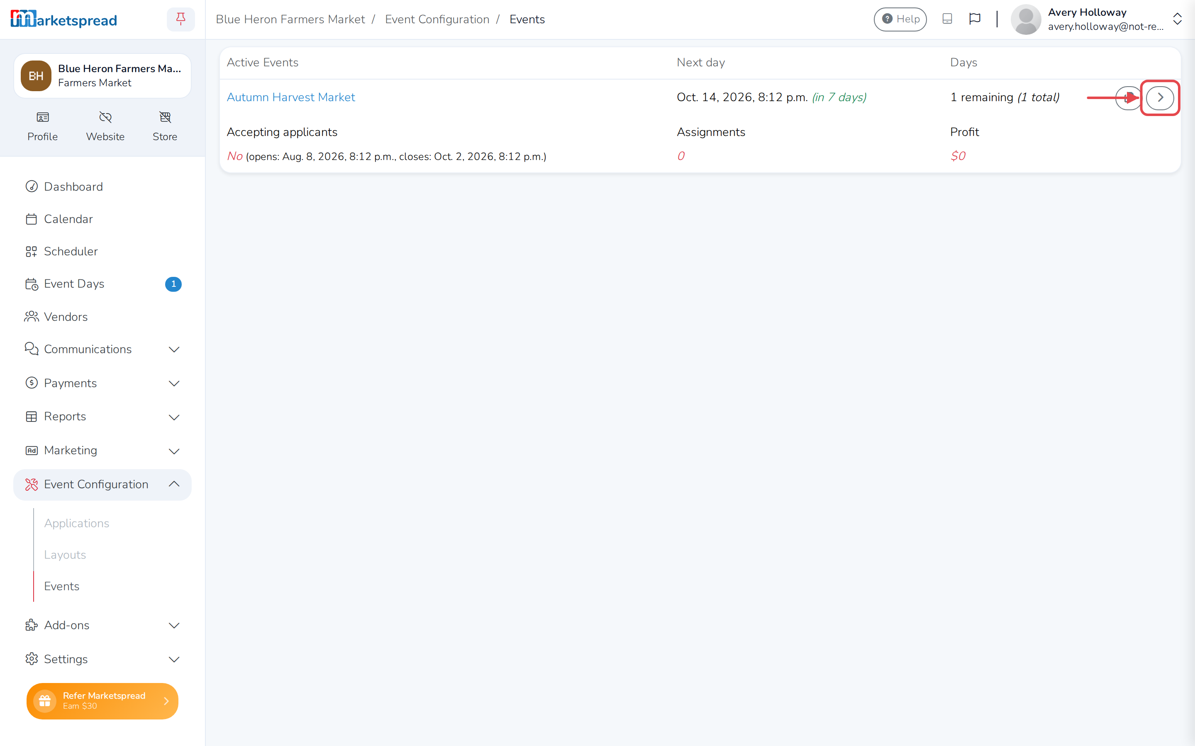Expand the Communications menu
The height and width of the screenshot is (746, 1195).
tap(102, 349)
